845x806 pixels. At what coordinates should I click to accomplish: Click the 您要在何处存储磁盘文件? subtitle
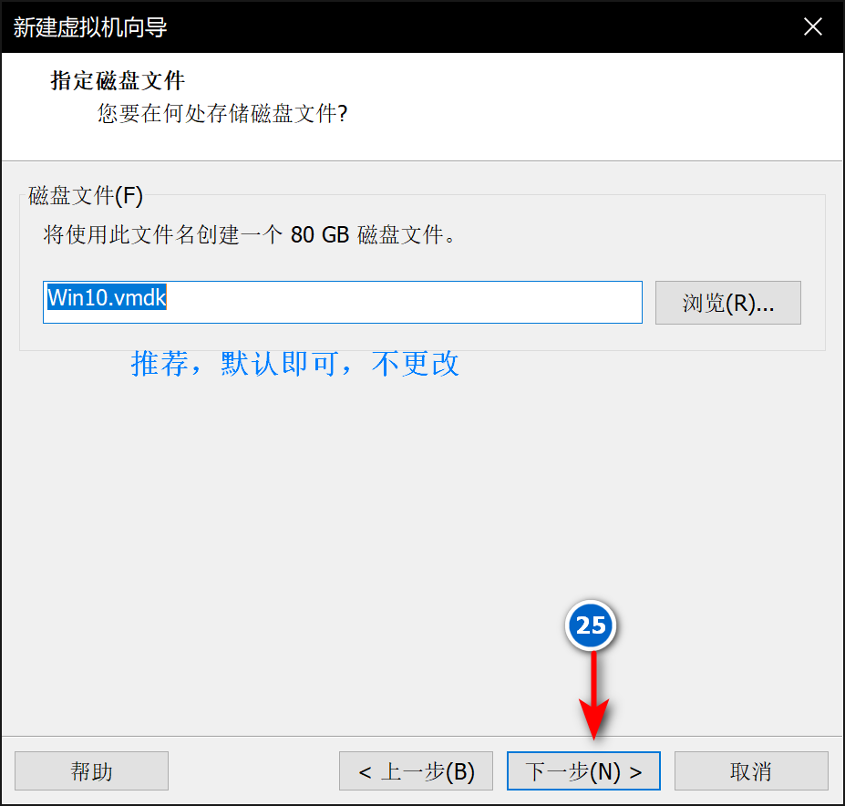point(222,114)
